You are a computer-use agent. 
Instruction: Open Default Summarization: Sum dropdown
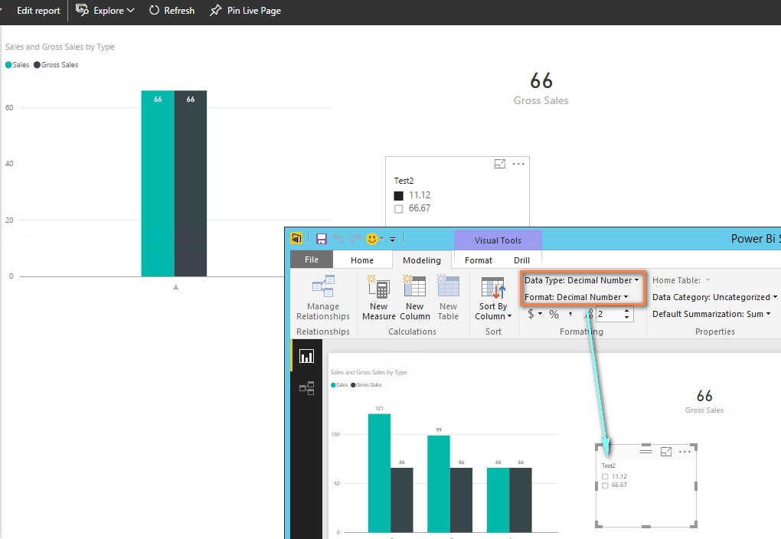(712, 315)
